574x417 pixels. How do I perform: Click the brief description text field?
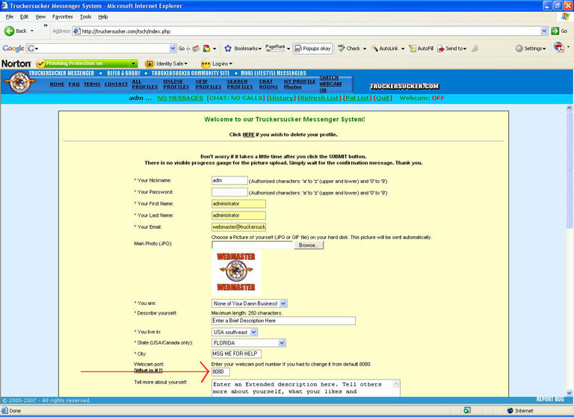point(283,321)
